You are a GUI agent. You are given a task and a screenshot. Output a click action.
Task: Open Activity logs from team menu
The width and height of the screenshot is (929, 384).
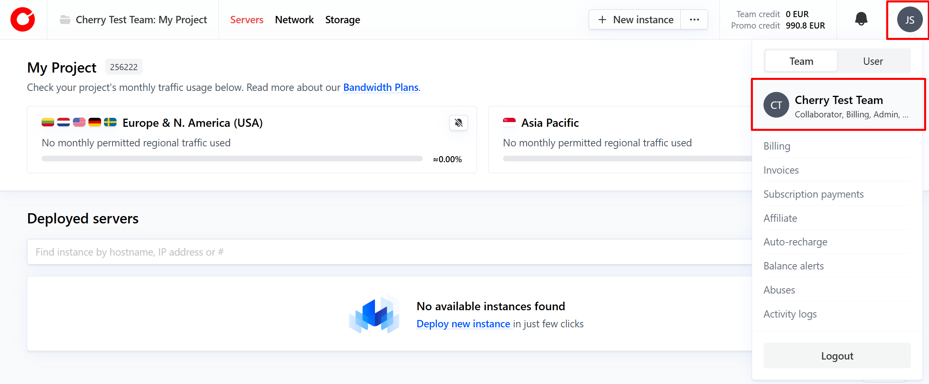point(790,314)
